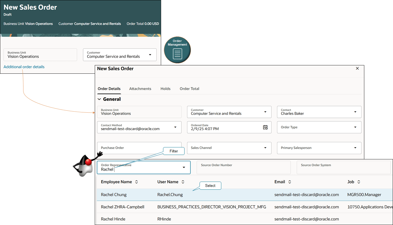
Task: Click the Rachel.Chung user name cell
Action: click(170, 195)
